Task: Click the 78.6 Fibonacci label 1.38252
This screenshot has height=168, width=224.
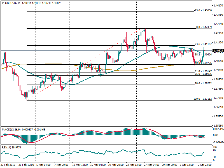Action: coord(203,83)
